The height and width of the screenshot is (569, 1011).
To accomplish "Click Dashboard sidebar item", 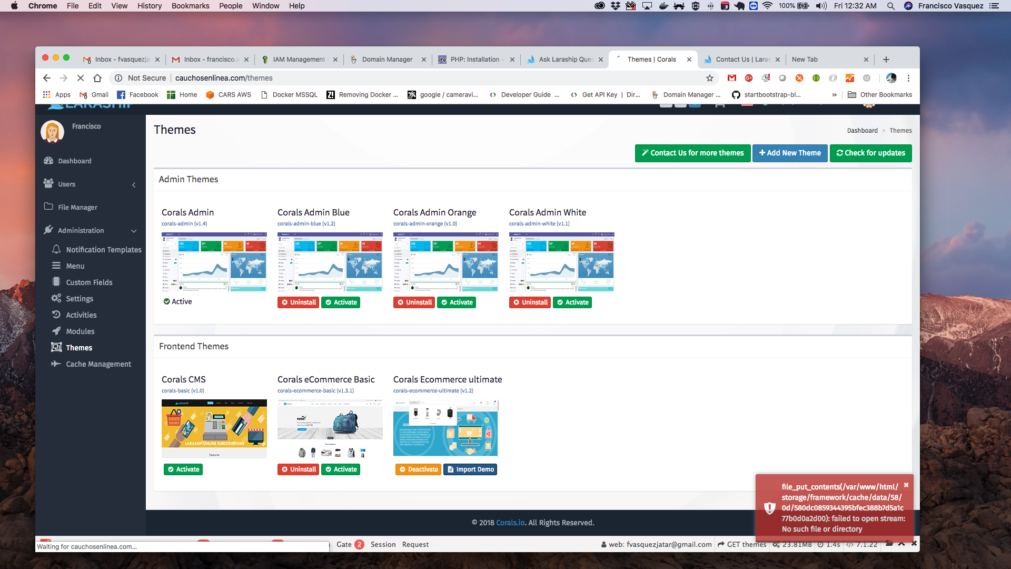I will click(74, 161).
